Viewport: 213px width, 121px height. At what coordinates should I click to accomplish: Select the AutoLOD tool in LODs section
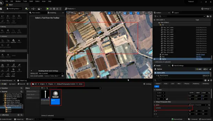(8, 55)
